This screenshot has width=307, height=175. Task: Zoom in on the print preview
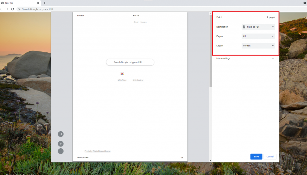[61, 144]
